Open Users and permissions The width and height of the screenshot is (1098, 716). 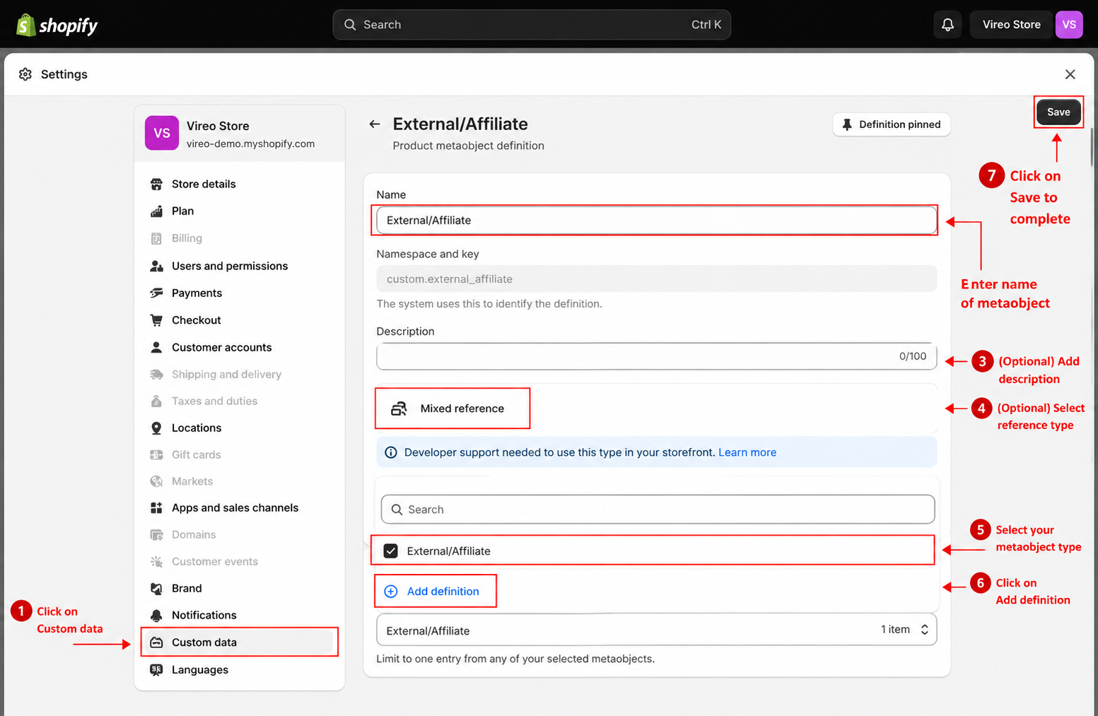coord(229,266)
